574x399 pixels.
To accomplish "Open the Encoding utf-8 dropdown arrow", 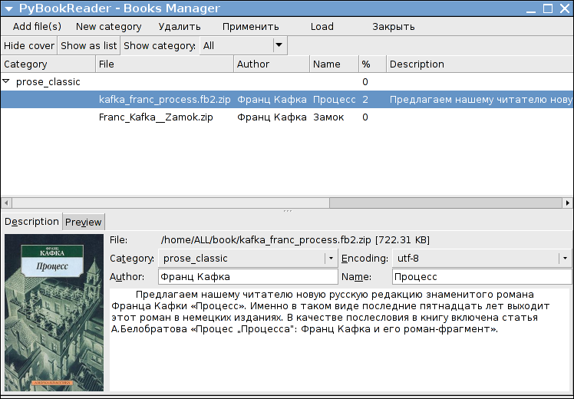I will [565, 258].
